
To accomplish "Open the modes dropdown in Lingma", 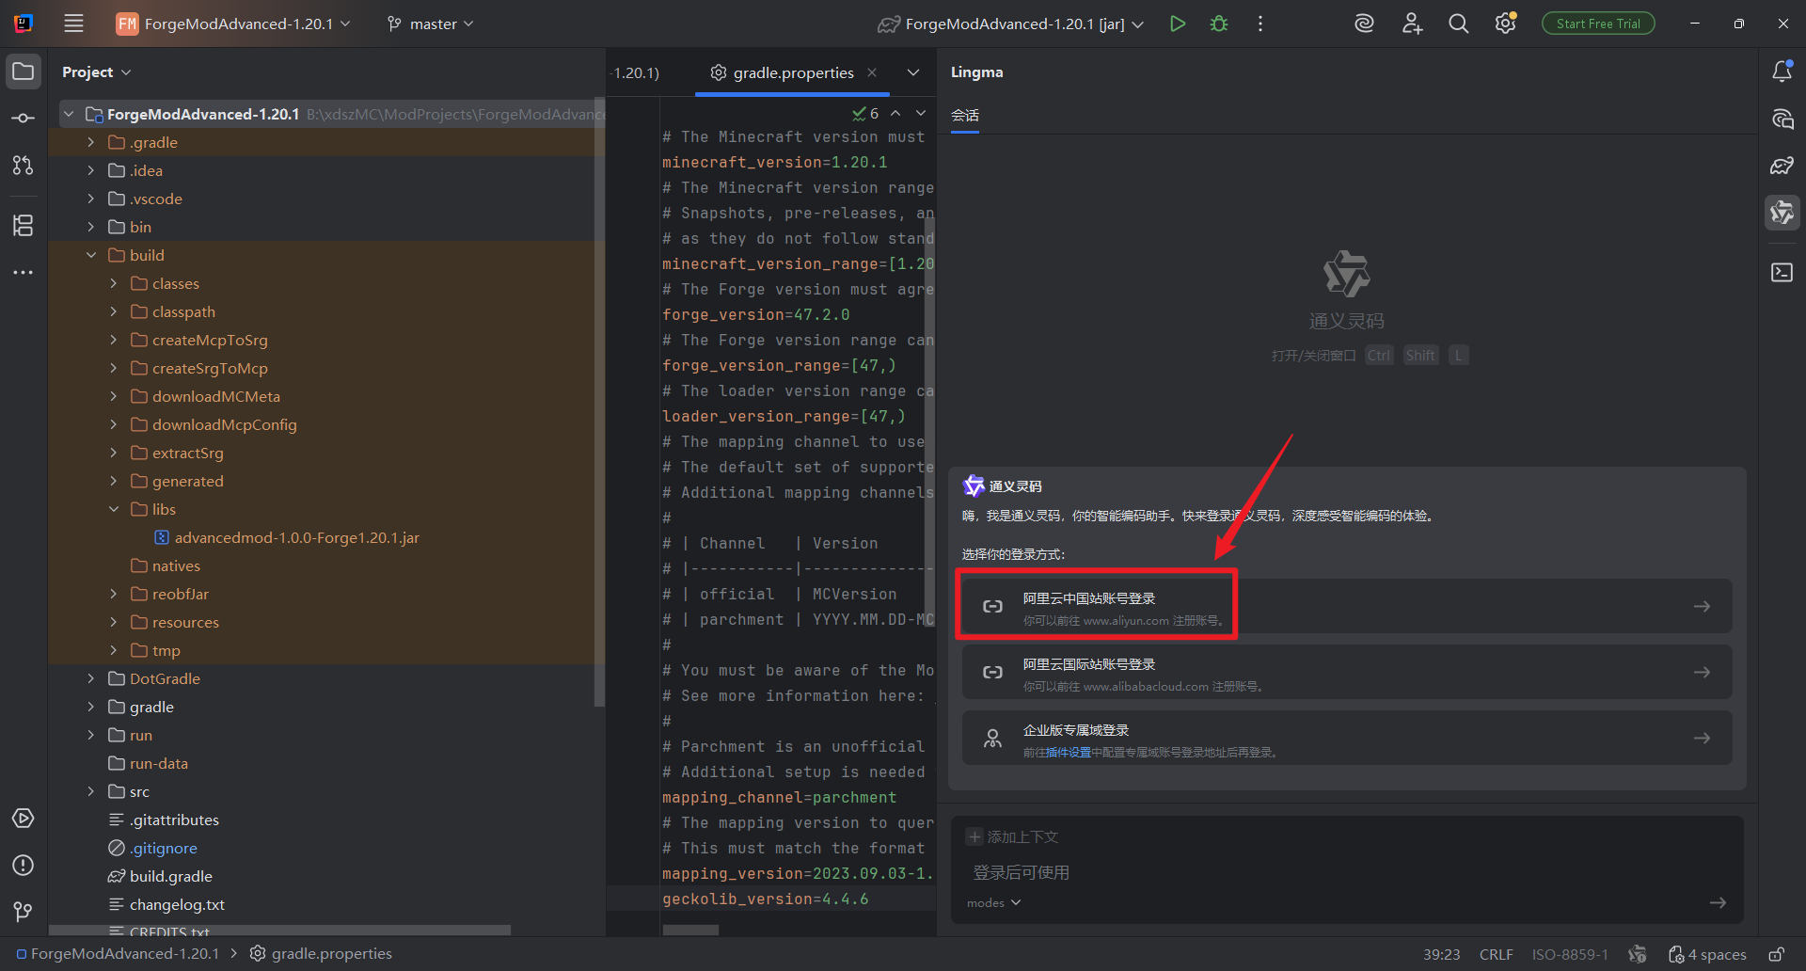I will click(993, 902).
